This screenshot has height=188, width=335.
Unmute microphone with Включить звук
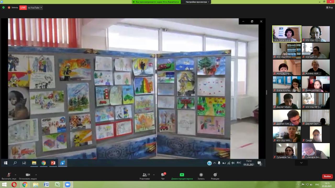tap(9, 176)
